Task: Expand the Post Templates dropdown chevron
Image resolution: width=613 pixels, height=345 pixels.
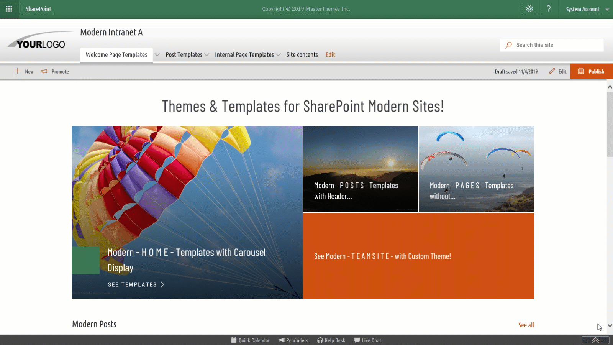Action: coord(207,55)
